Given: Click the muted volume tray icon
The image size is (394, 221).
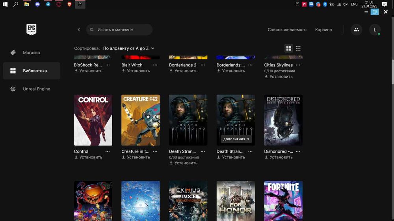Looking at the screenshot, I should [346, 4].
